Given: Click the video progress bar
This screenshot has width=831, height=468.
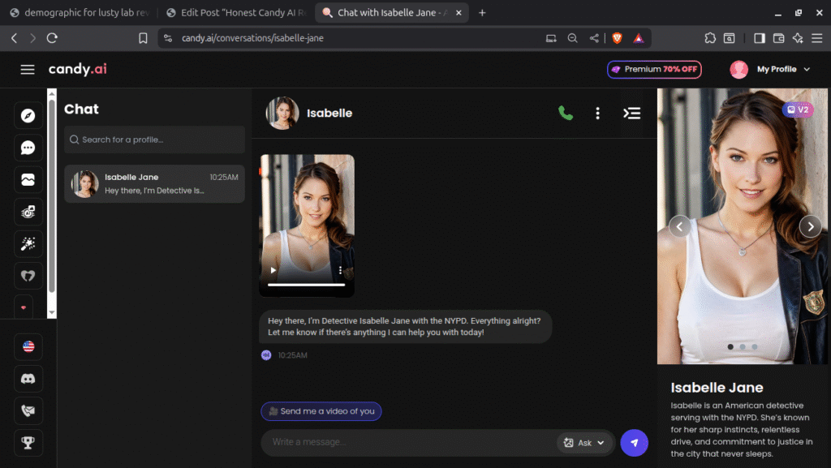Looking at the screenshot, I should 306,285.
